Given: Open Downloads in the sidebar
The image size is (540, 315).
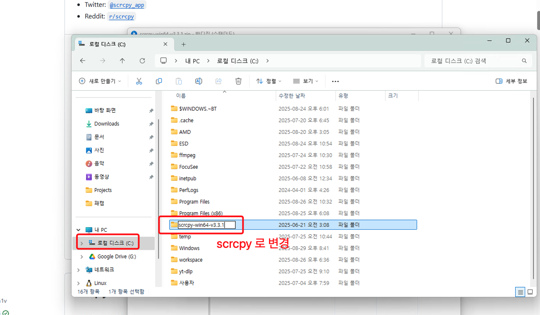Looking at the screenshot, I should click(107, 124).
